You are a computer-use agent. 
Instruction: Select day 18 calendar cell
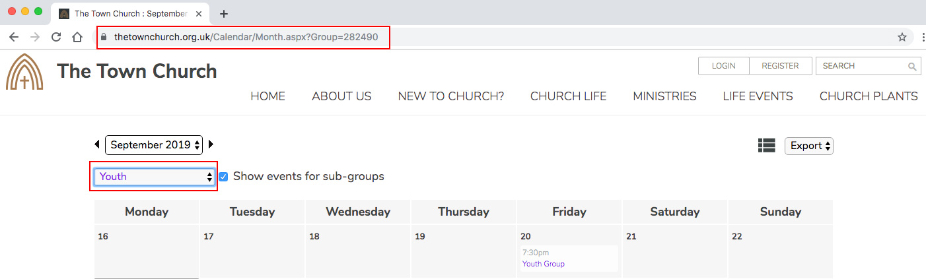pyautogui.click(x=358, y=252)
